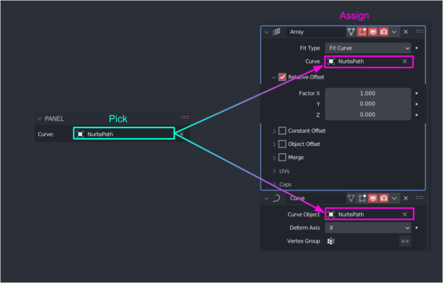Click the Vertex Group field

[361, 241]
